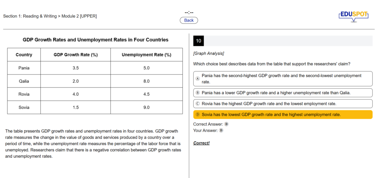Click Qalia's unemployment value 8.0
This screenshot has width=377, height=178.
(147, 81)
